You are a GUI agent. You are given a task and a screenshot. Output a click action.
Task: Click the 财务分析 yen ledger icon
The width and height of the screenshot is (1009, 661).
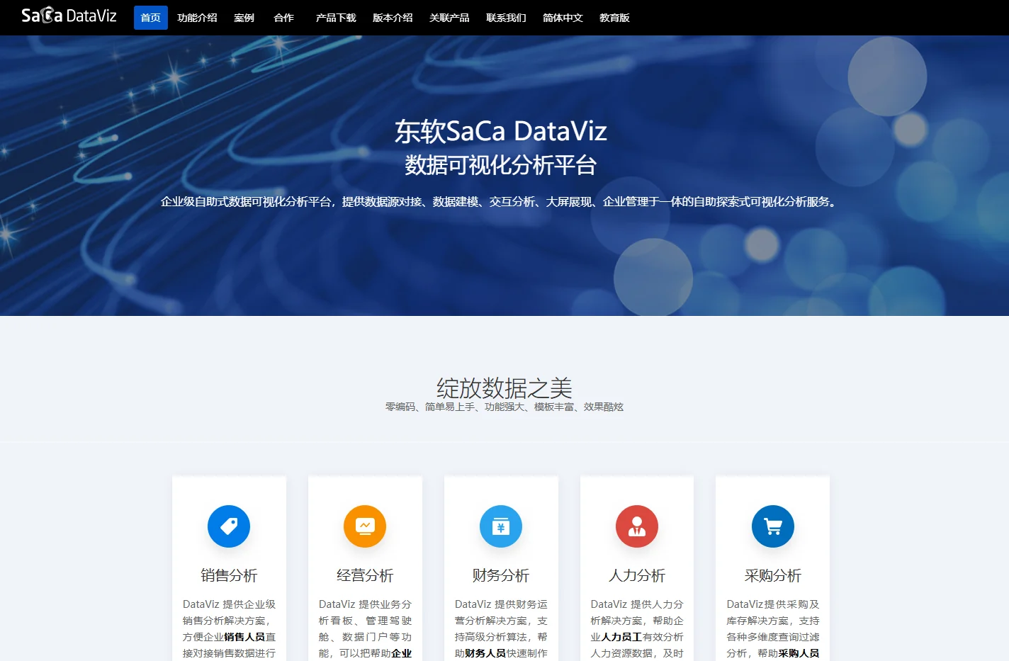(x=501, y=526)
